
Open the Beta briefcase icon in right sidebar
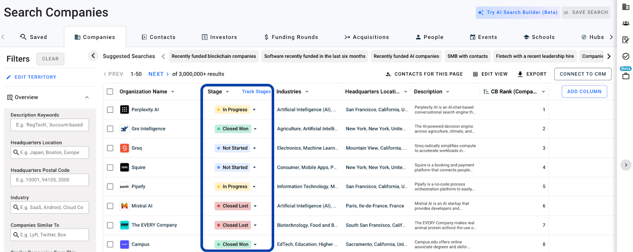tap(626, 76)
